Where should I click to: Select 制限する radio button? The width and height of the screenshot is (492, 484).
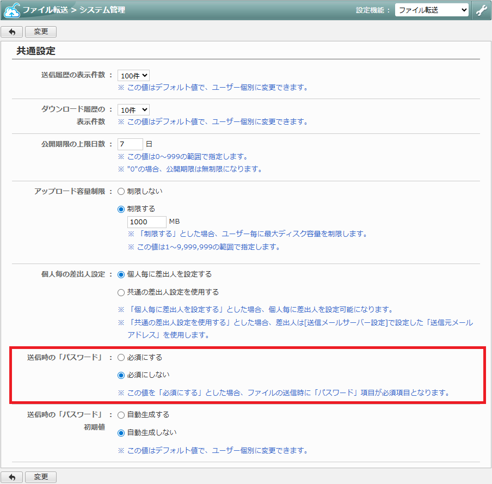click(x=121, y=209)
